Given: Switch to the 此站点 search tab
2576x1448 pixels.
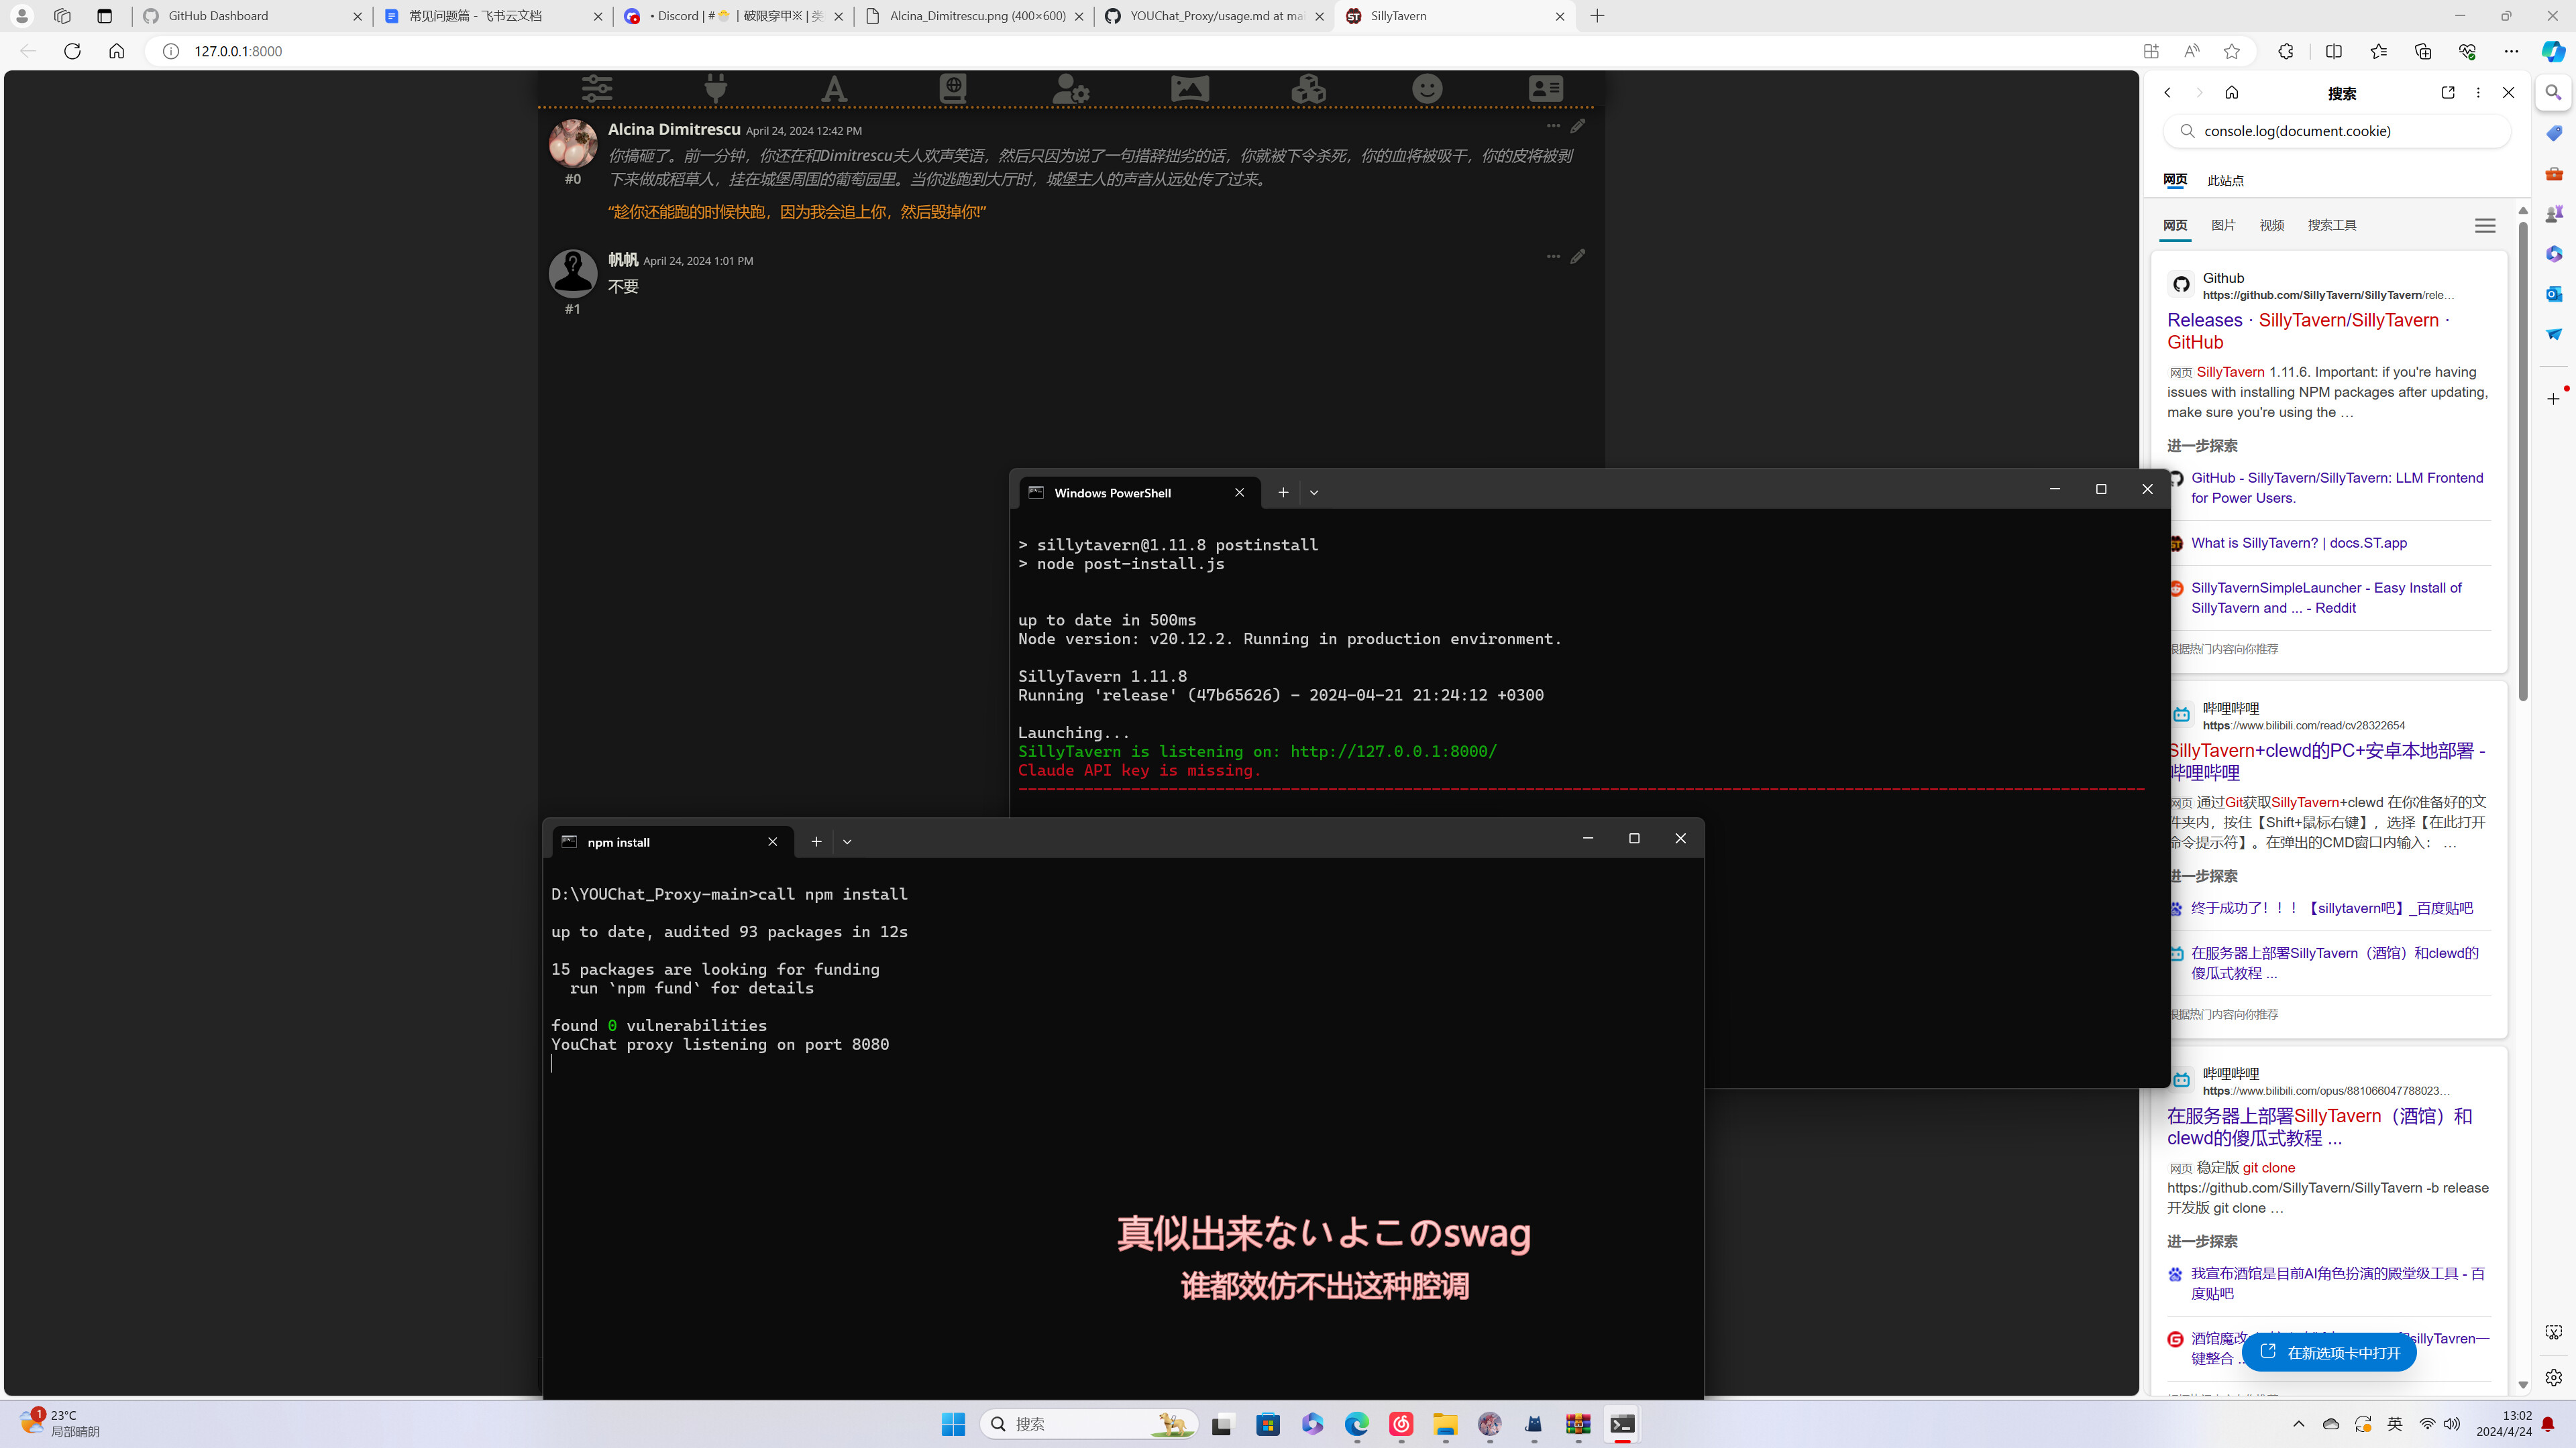Looking at the screenshot, I should point(2224,180).
